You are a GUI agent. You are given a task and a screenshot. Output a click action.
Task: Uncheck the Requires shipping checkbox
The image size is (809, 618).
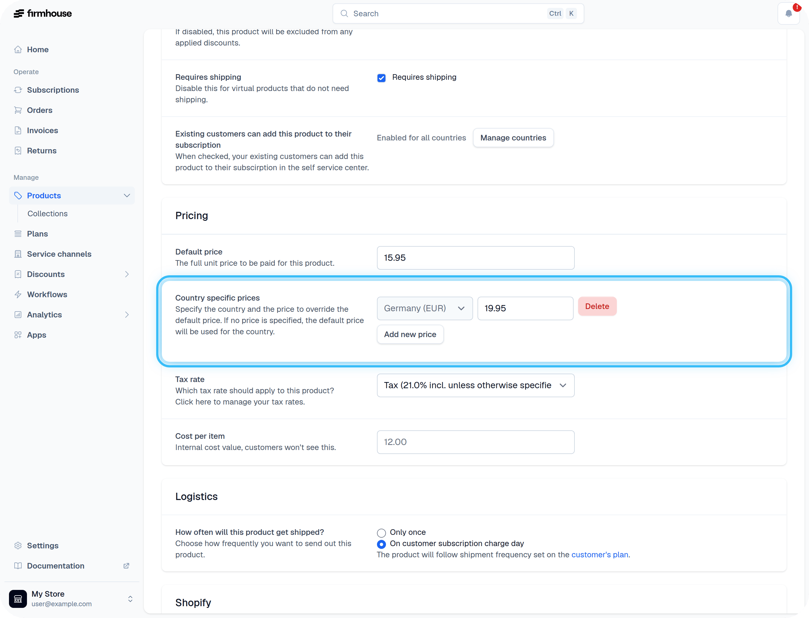click(x=381, y=78)
